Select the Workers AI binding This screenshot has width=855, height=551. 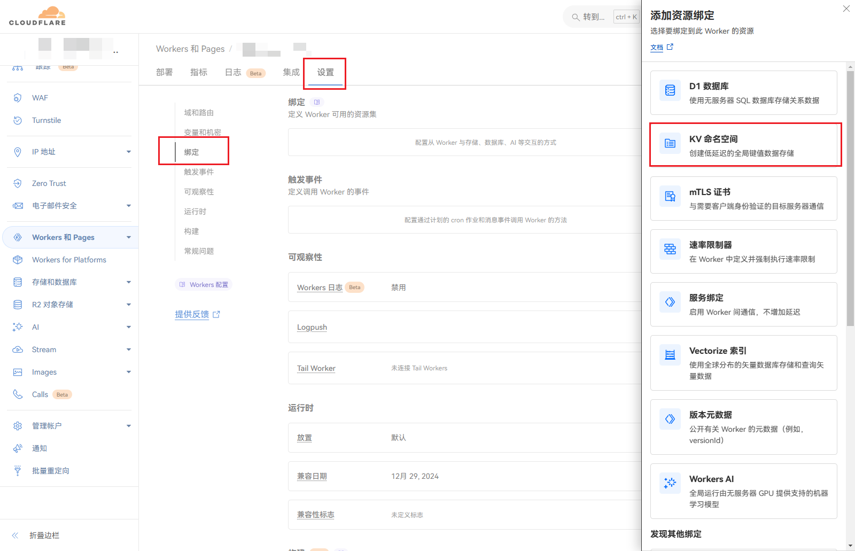743,491
